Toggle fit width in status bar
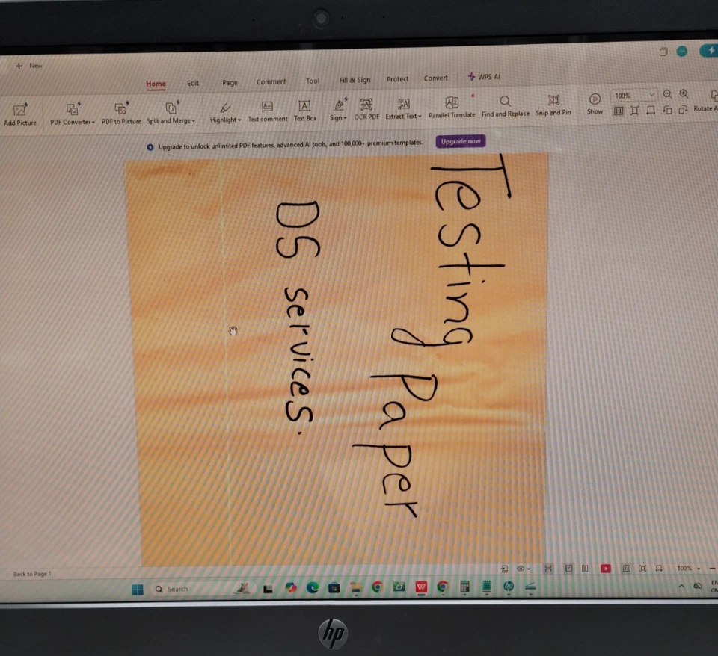 [659, 568]
